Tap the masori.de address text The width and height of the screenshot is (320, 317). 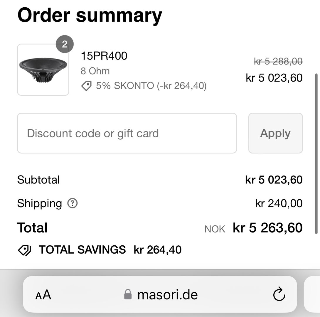tap(167, 295)
